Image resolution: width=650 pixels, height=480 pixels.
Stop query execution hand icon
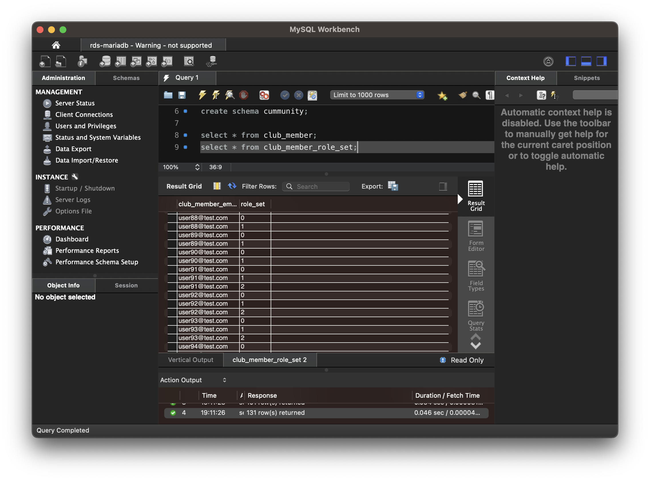coord(243,95)
